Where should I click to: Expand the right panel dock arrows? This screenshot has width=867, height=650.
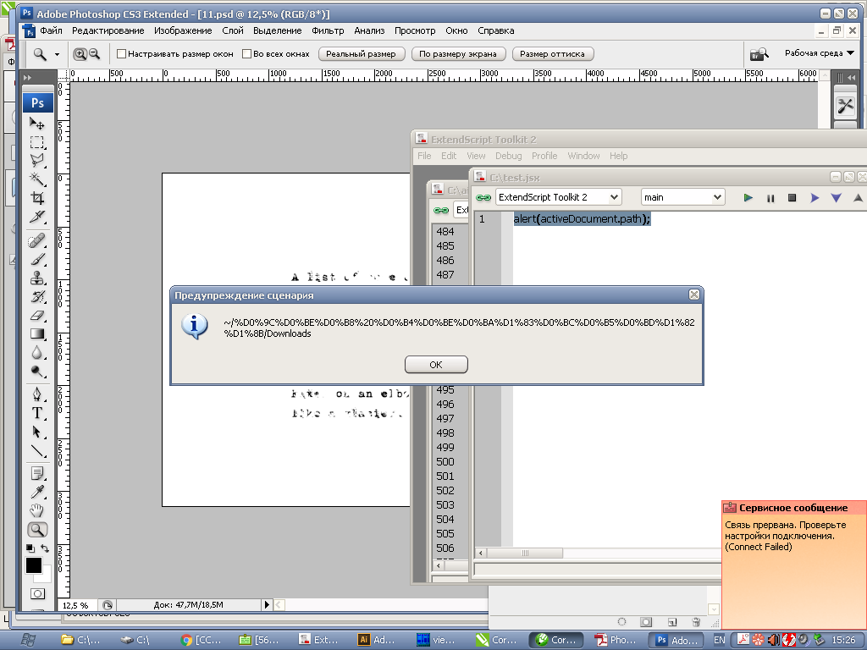click(852, 78)
